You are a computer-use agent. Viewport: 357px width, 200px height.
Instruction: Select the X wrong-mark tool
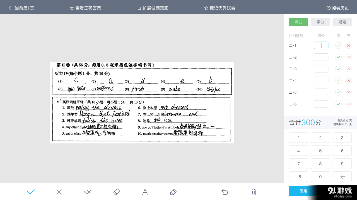[x=59, y=192]
